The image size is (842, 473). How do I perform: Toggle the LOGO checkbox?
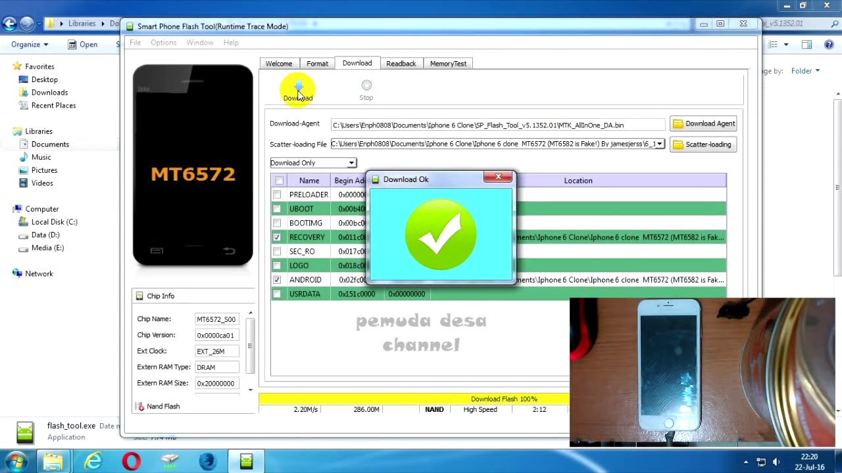click(x=277, y=265)
